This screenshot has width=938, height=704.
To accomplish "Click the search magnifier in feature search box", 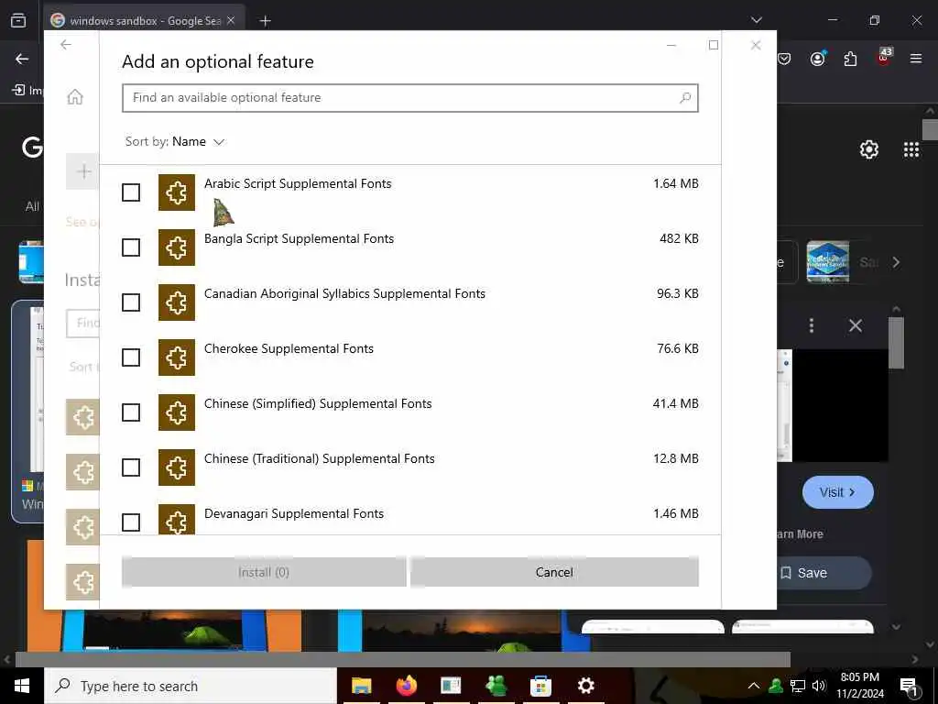I will 685,97.
